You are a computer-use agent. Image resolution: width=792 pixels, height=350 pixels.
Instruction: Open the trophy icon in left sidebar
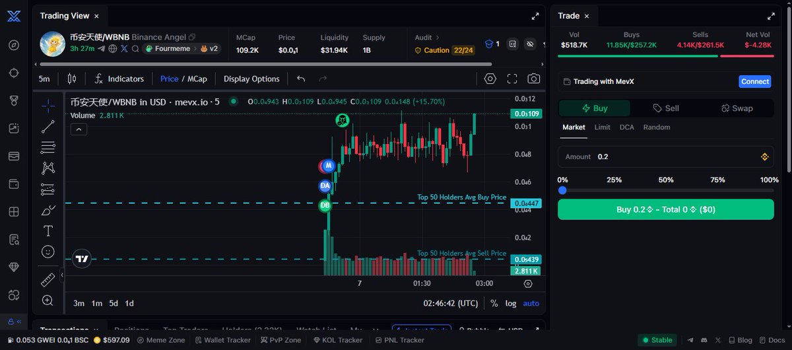pyautogui.click(x=14, y=100)
